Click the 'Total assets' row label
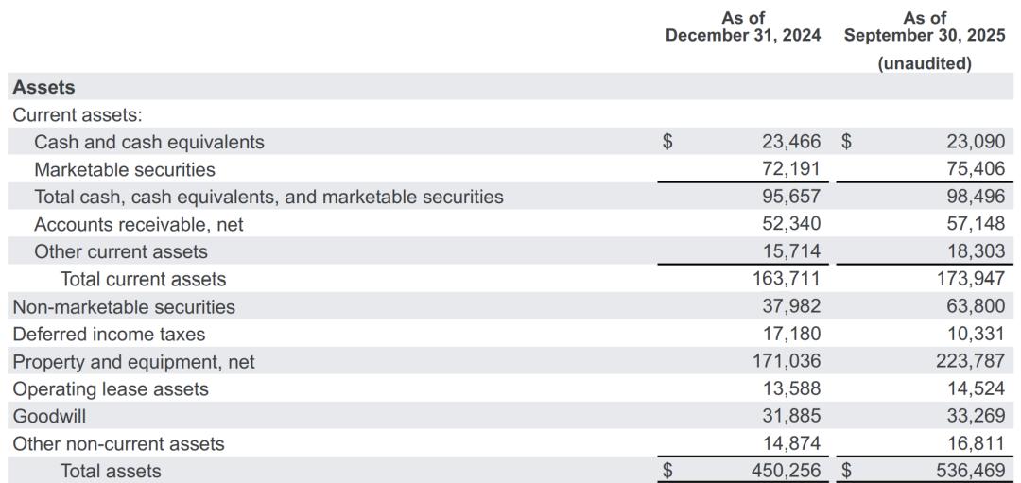The image size is (1021, 483). pos(111,471)
